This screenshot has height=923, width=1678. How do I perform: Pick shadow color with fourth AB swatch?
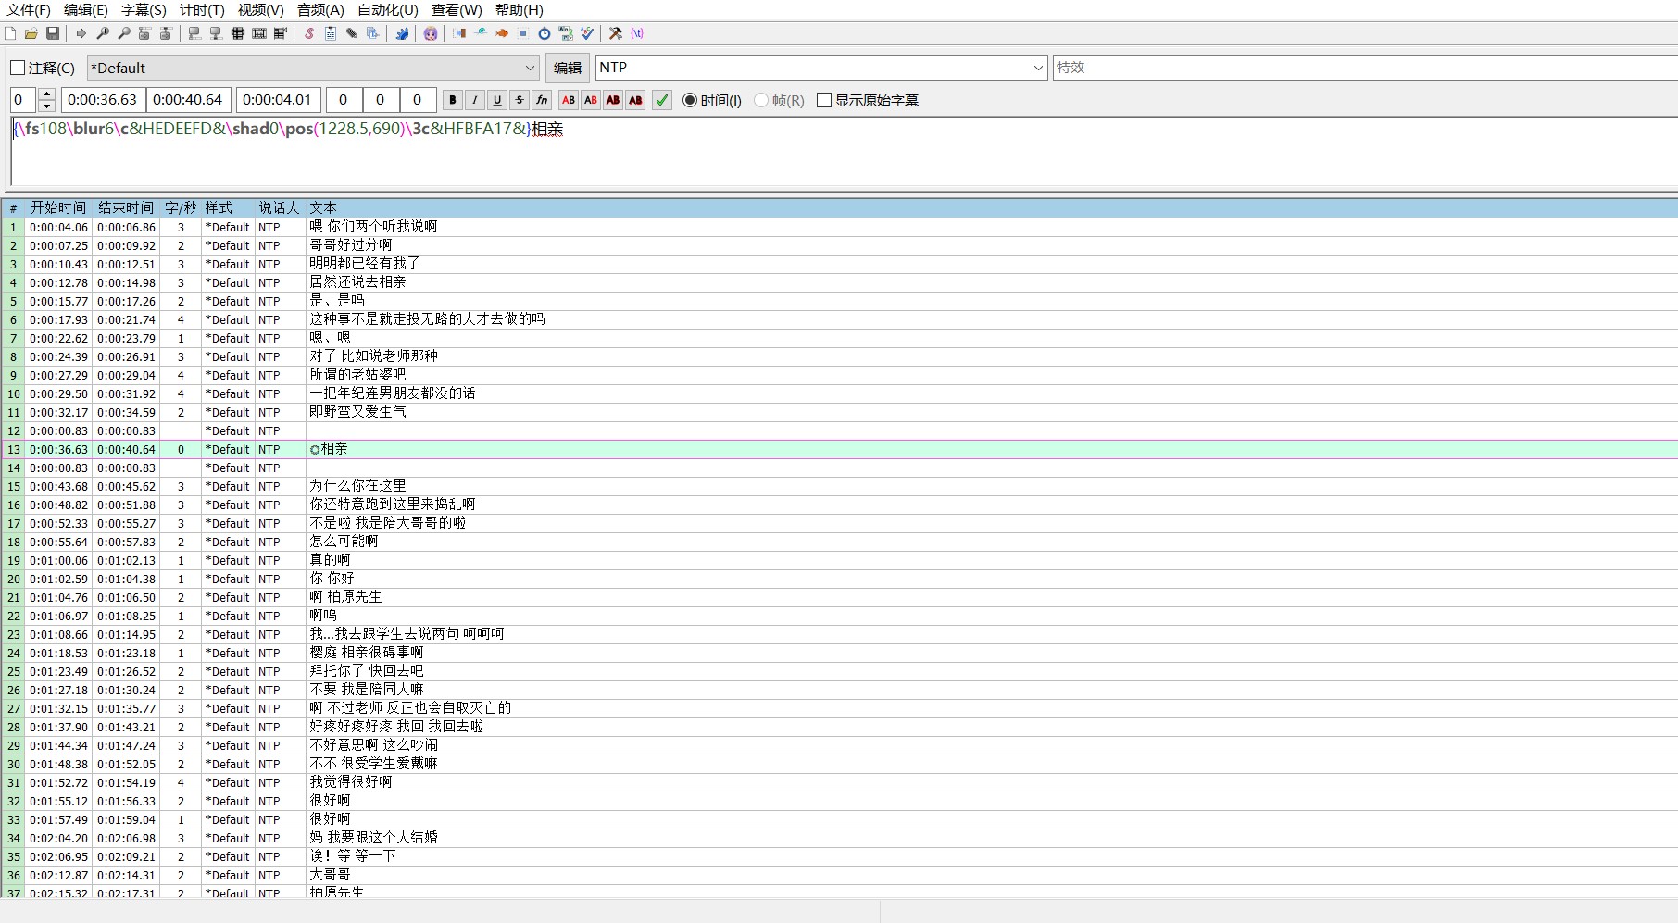pyautogui.click(x=635, y=100)
